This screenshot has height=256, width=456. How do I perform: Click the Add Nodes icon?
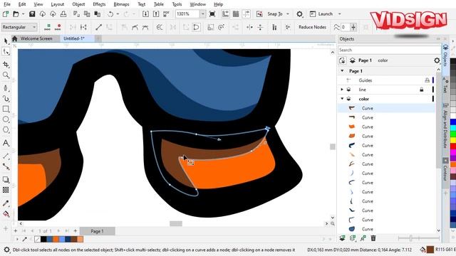(x=48, y=27)
